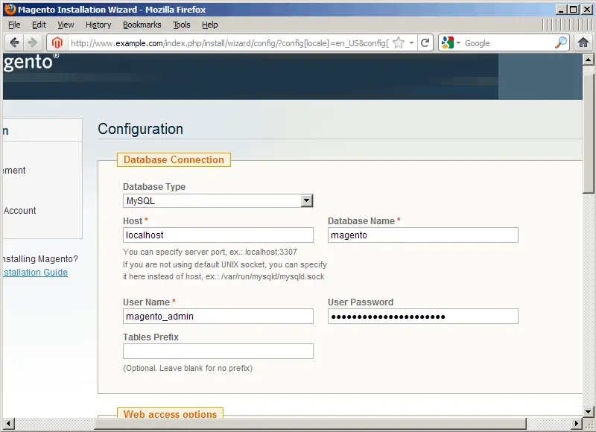Click the vertical scrollbar down arrow
Screen dimensions: 596x432
(x=588, y=411)
